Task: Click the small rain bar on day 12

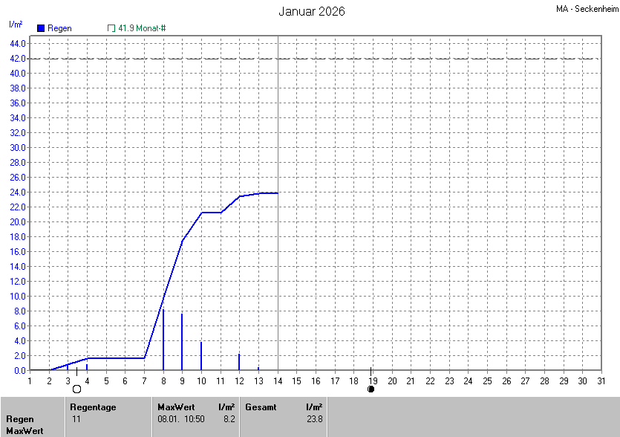Action: point(239,362)
